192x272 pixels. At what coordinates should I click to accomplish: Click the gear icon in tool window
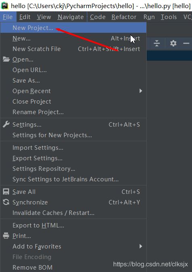173,43
